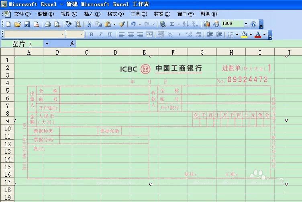Expand the zoom 100% dropdown

click(x=246, y=24)
